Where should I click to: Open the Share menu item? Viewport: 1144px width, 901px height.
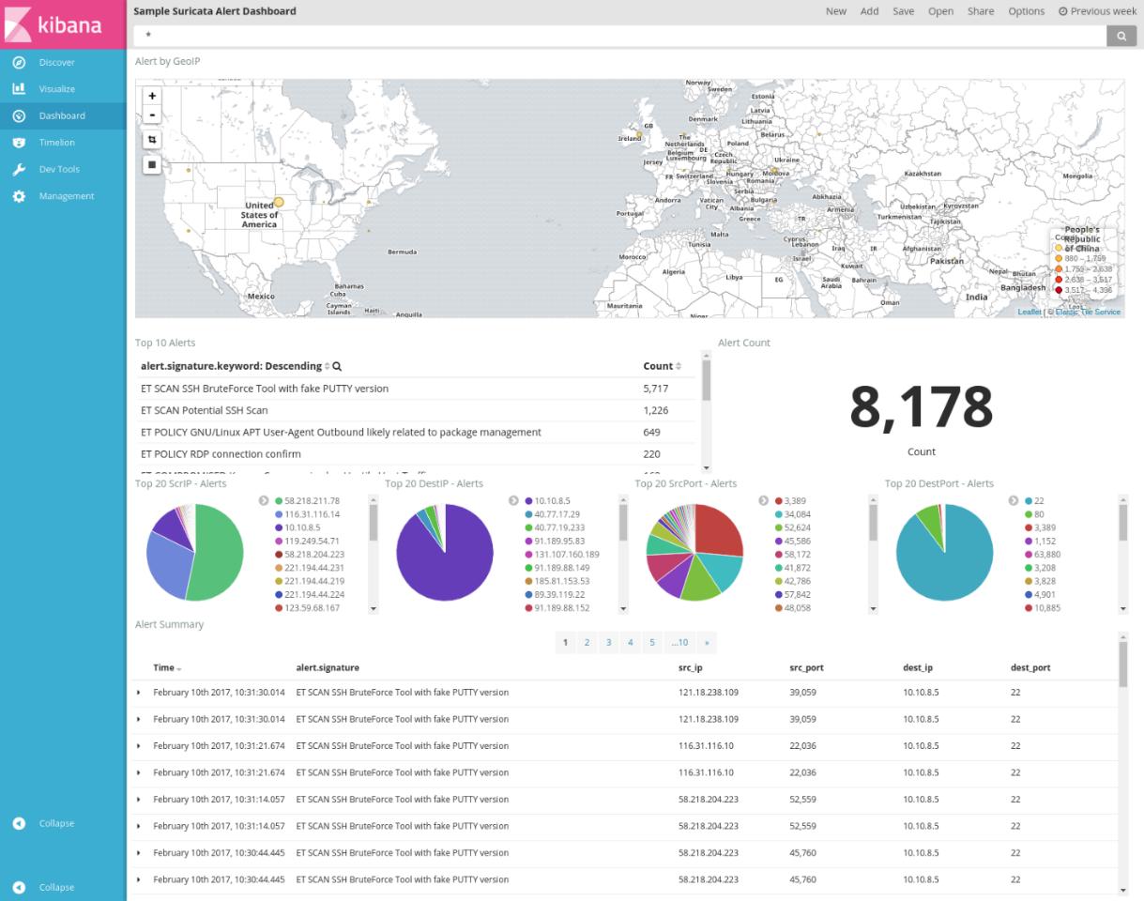point(981,11)
